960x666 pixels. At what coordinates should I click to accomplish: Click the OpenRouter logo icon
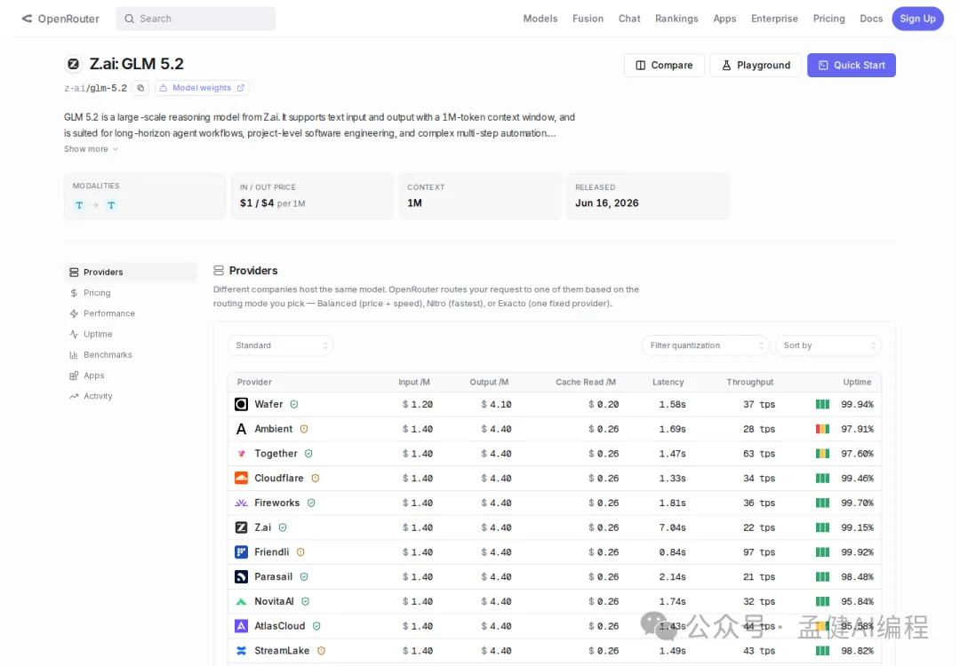click(27, 19)
